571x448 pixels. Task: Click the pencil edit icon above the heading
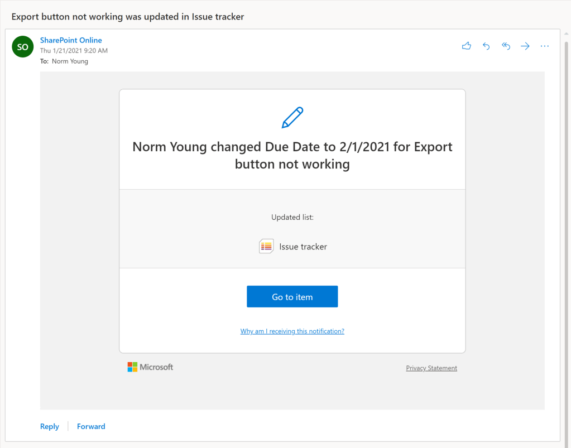pyautogui.click(x=292, y=117)
